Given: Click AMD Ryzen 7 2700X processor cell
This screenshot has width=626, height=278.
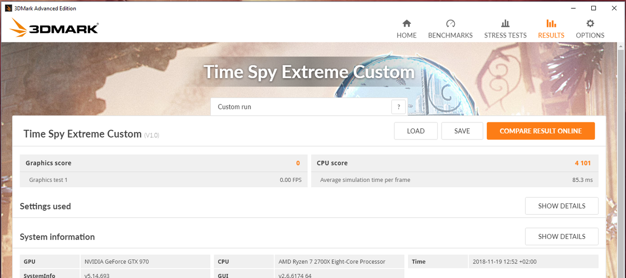Looking at the screenshot, I should 338,261.
